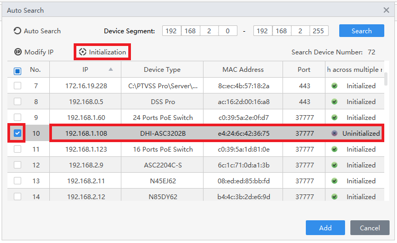The height and width of the screenshot is (243, 397).
Task: Click green Initialized icon for DSS Pro row
Action: point(334,101)
